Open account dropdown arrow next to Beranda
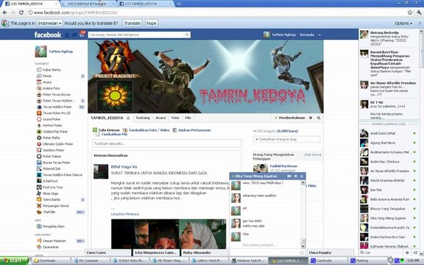 (x=319, y=35)
